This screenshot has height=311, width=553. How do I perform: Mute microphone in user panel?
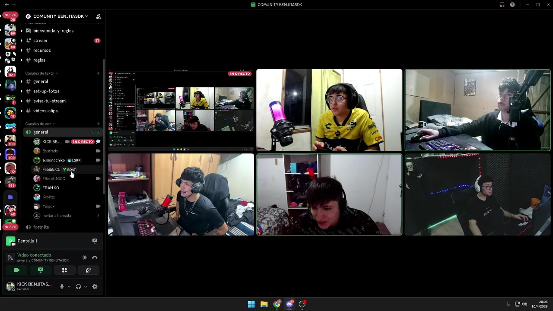62,287
